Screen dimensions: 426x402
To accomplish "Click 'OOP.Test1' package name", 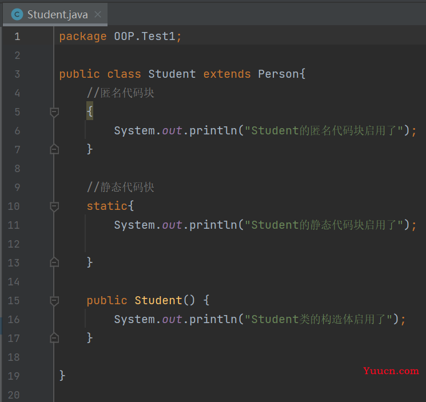I will pyautogui.click(x=145, y=36).
